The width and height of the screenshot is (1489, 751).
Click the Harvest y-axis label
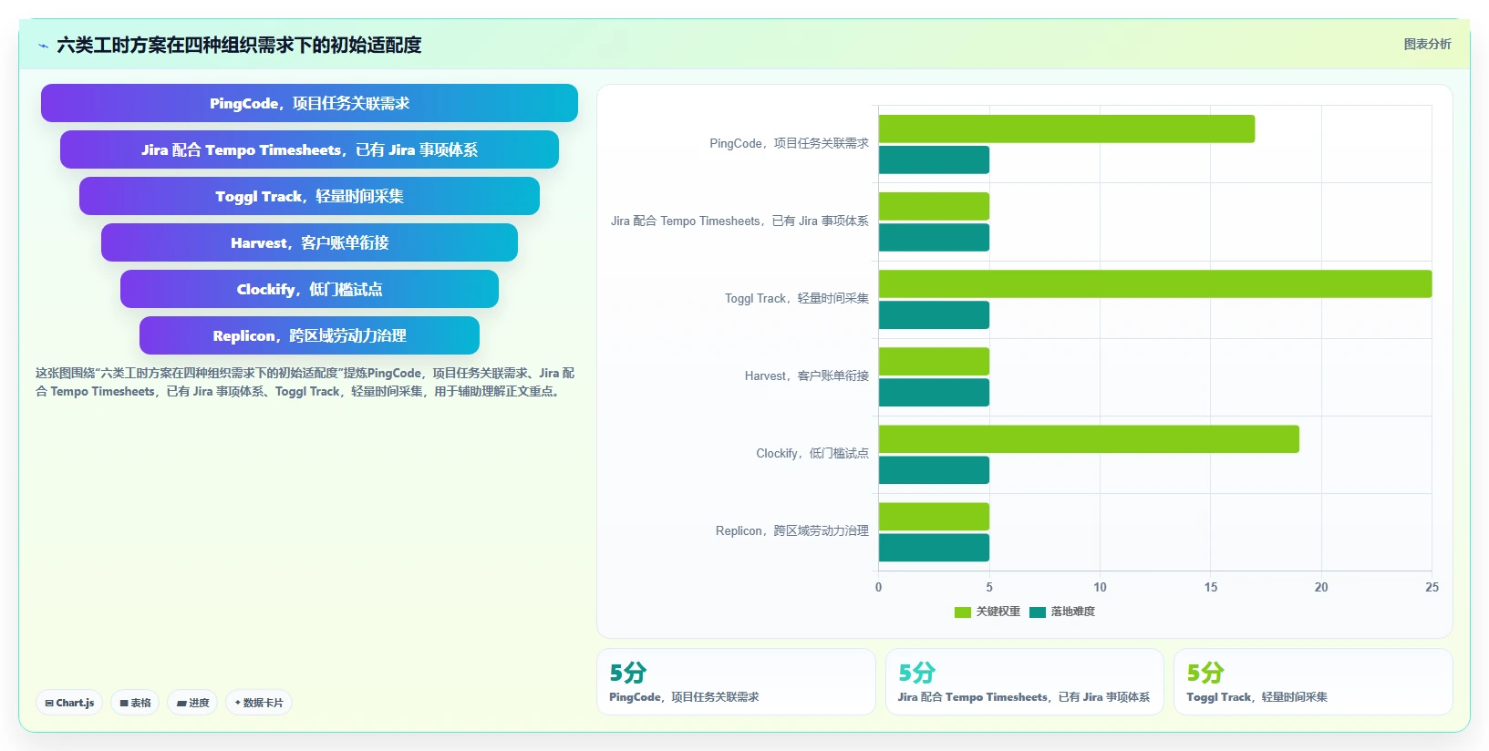click(x=807, y=375)
